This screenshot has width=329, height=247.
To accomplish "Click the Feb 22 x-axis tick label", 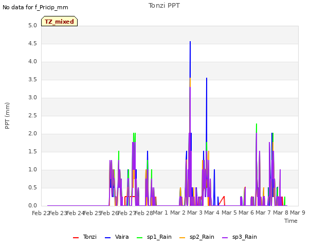I will click(x=41, y=213).
